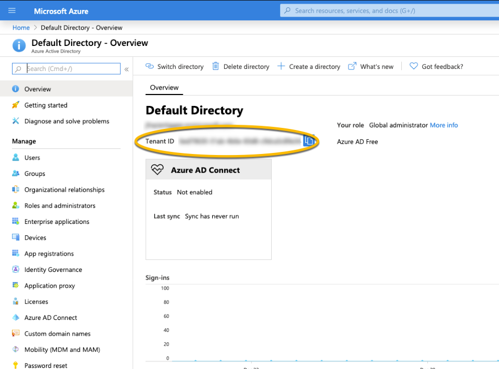The height and width of the screenshot is (369, 499).
Task: Copy the Tenant ID with the copy icon
Action: pos(309,140)
